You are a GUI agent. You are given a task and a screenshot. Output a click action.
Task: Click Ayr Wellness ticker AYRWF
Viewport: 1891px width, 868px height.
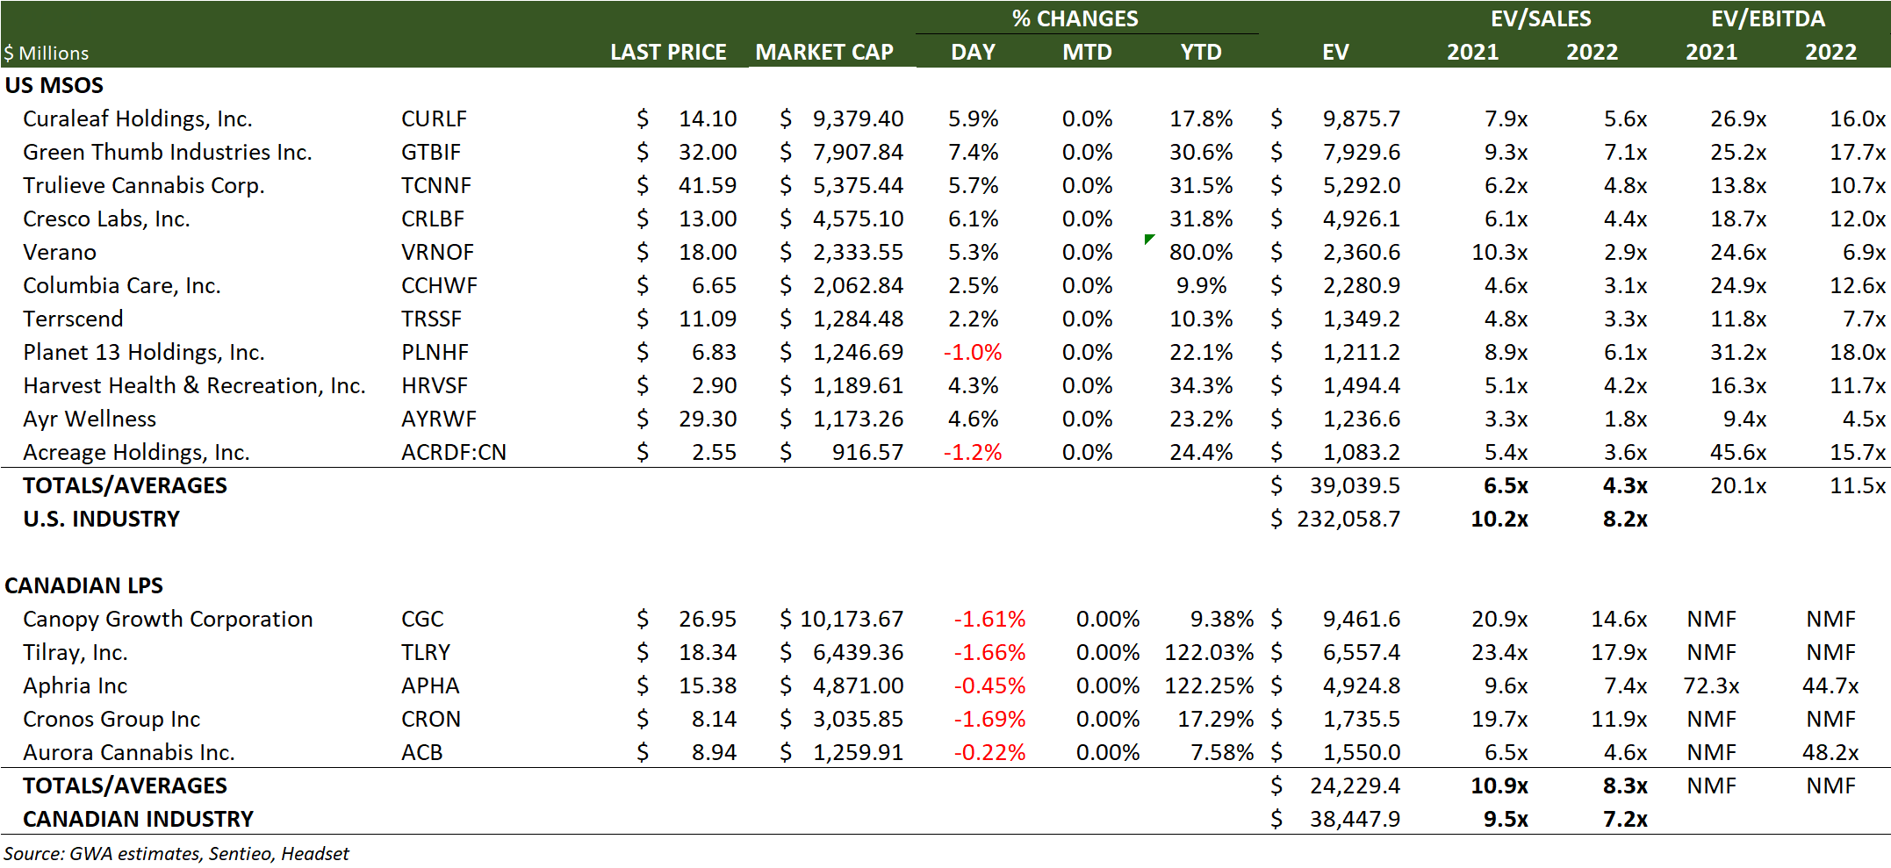(x=439, y=419)
